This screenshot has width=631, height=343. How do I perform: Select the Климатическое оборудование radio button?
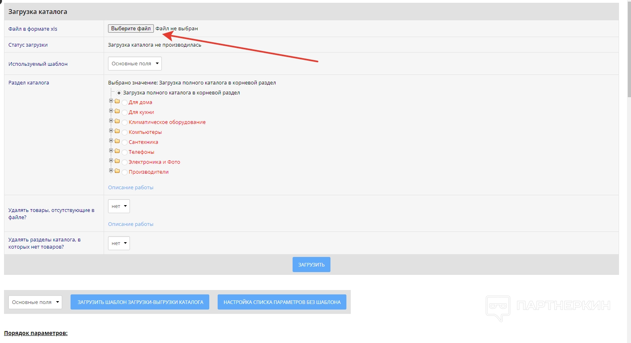125,123
